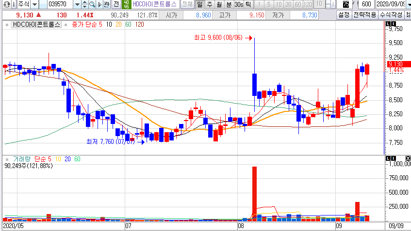
Task: Click the partially visible 최 button
Action: point(408,15)
